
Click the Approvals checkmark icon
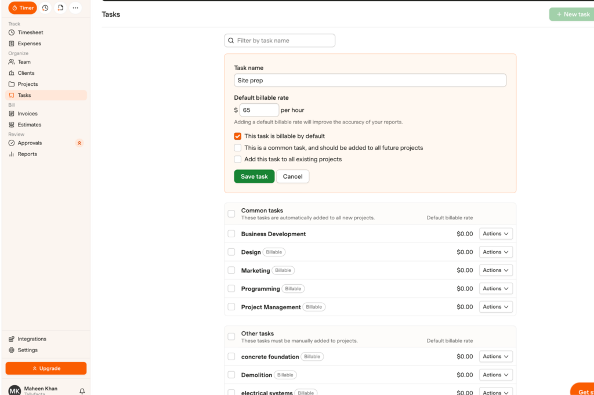(12, 143)
